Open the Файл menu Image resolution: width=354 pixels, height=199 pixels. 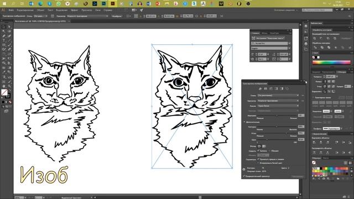[11, 10]
